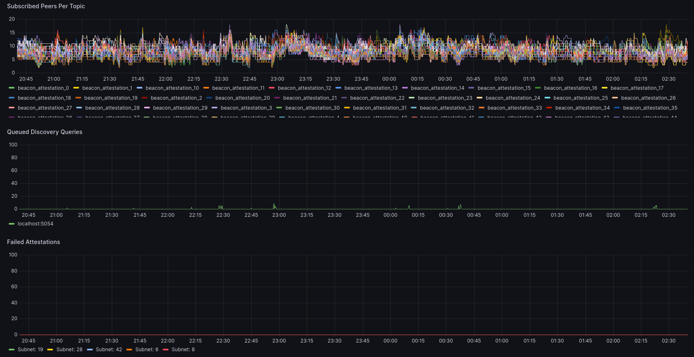Show only beacon_attestation_24 legend label
This screenshot has height=357, width=694.
(x=513, y=98)
